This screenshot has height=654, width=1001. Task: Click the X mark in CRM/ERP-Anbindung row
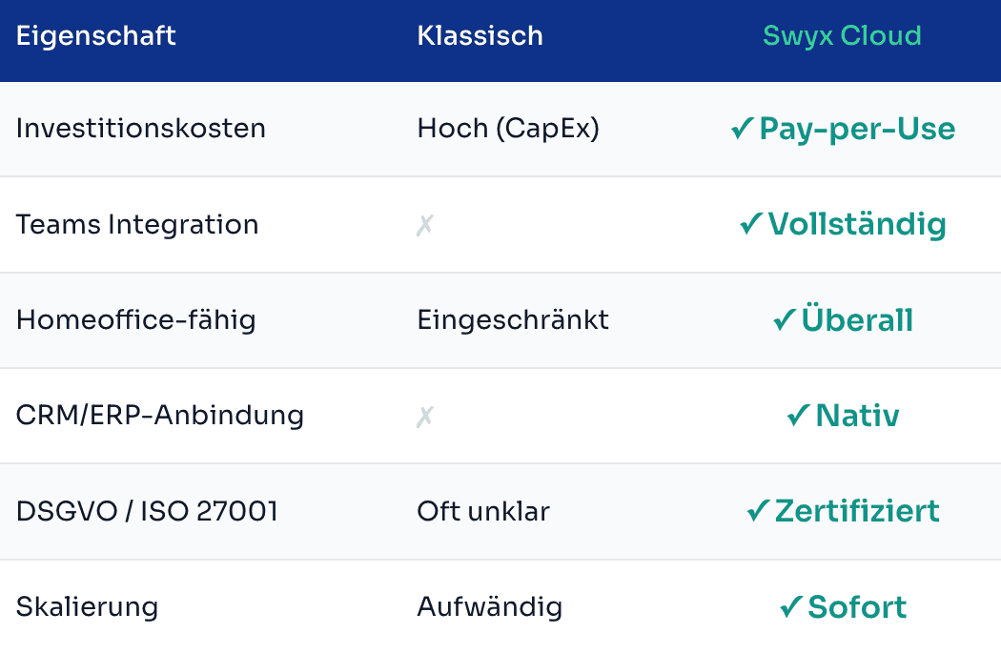click(425, 416)
